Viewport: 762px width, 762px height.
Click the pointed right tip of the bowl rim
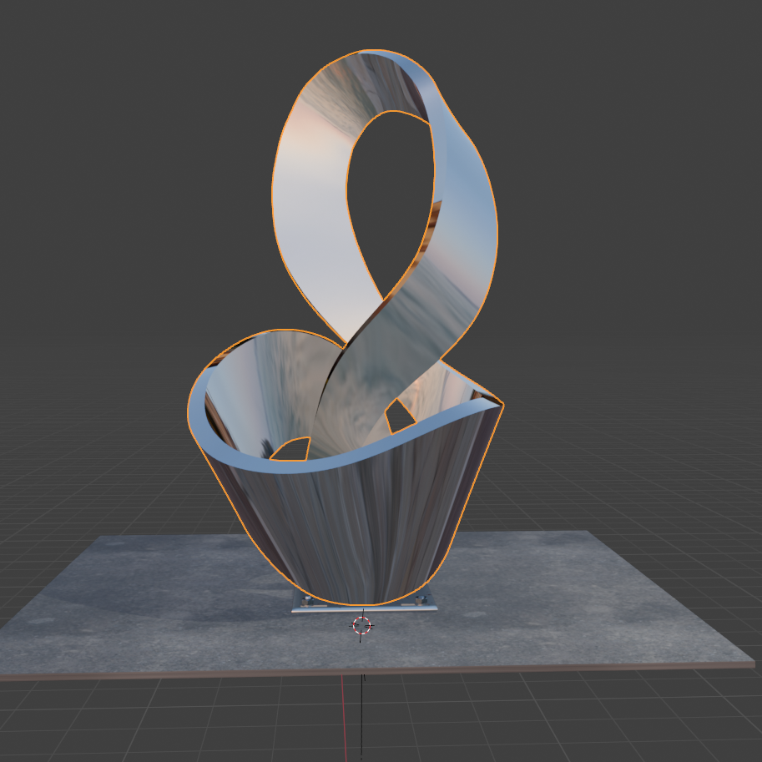501,404
